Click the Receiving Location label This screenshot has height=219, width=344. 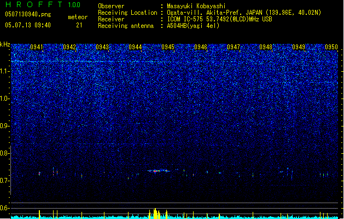[x=127, y=13]
